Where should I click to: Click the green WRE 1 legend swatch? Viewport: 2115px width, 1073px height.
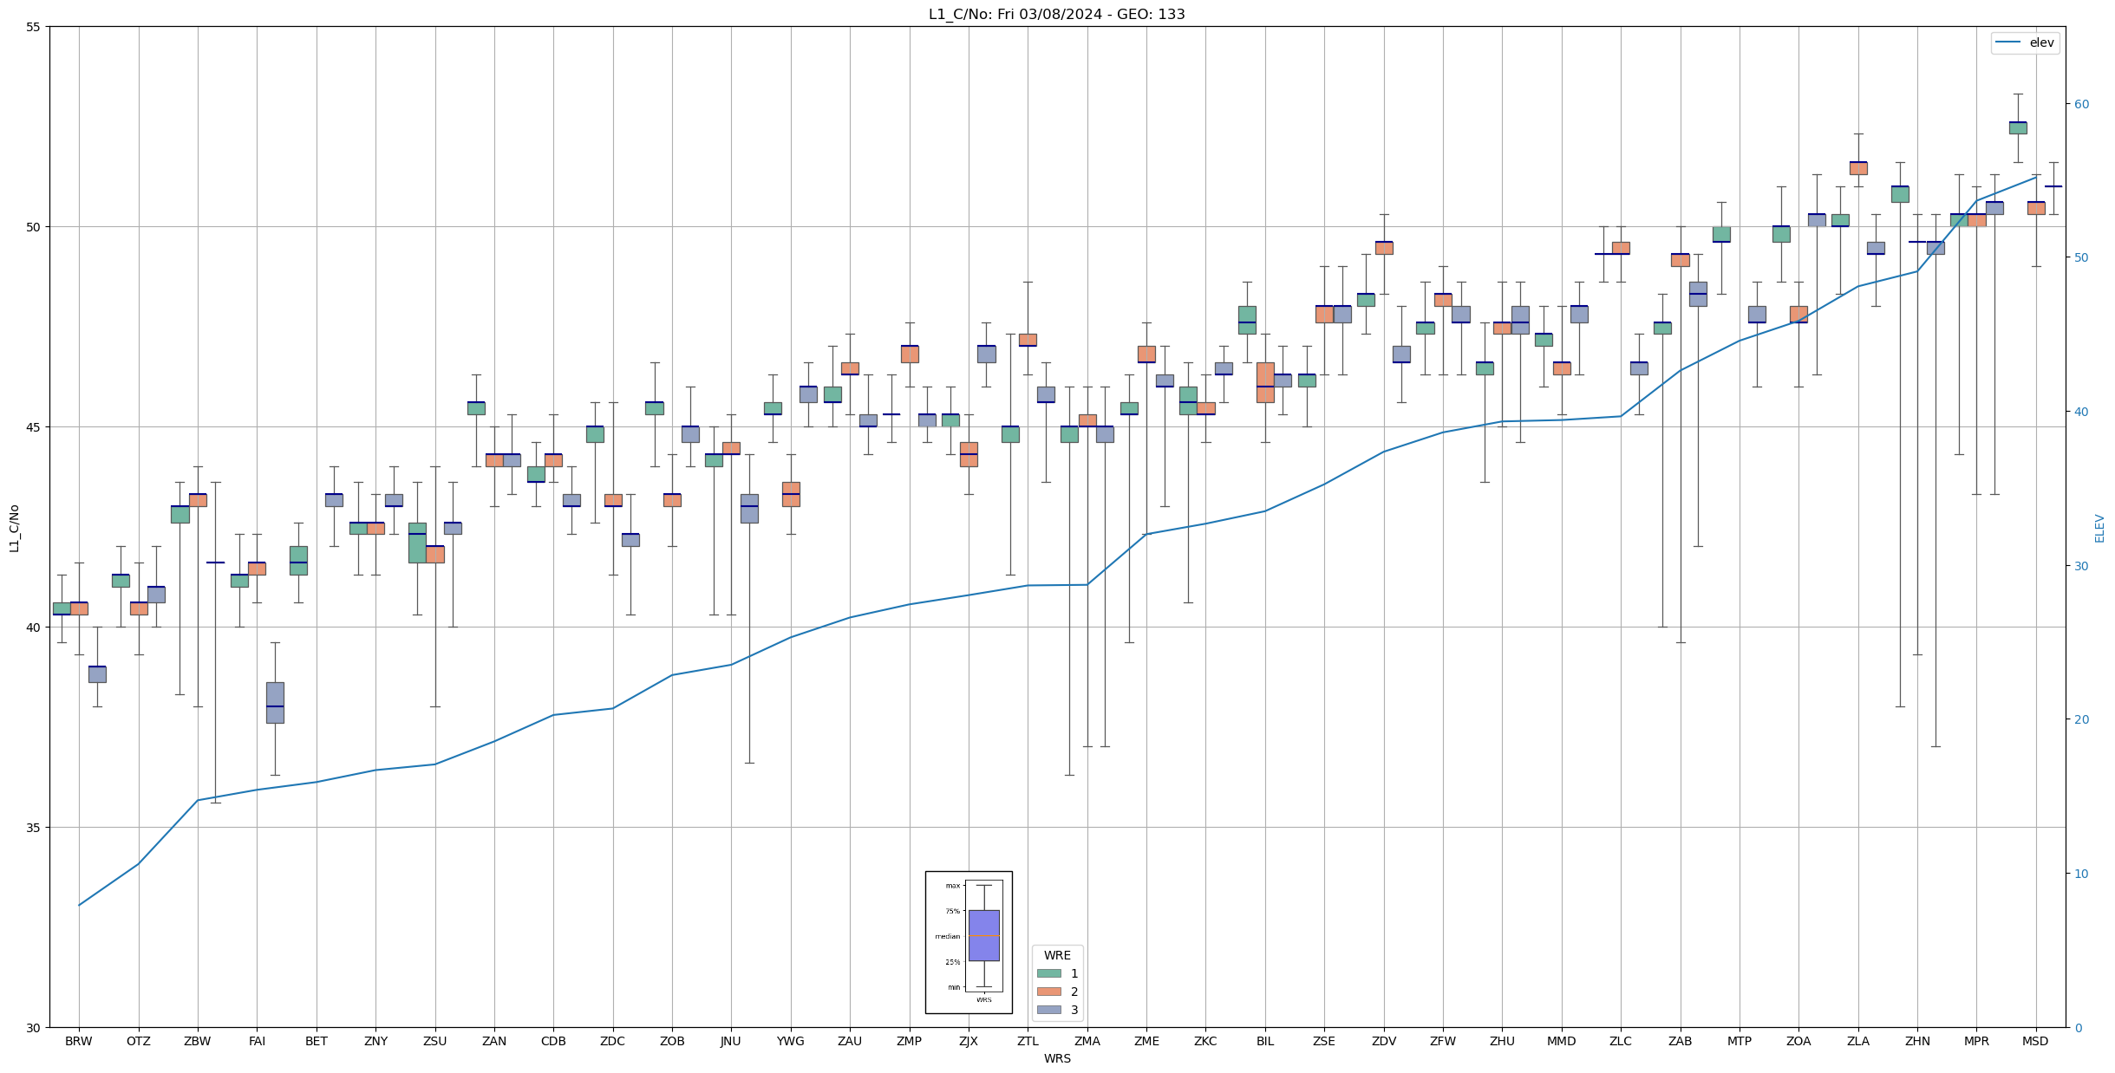1048,973
